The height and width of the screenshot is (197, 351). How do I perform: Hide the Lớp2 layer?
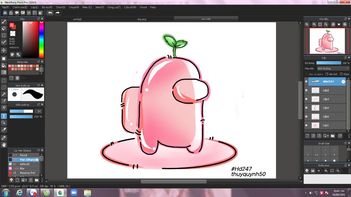pyautogui.click(x=306, y=90)
